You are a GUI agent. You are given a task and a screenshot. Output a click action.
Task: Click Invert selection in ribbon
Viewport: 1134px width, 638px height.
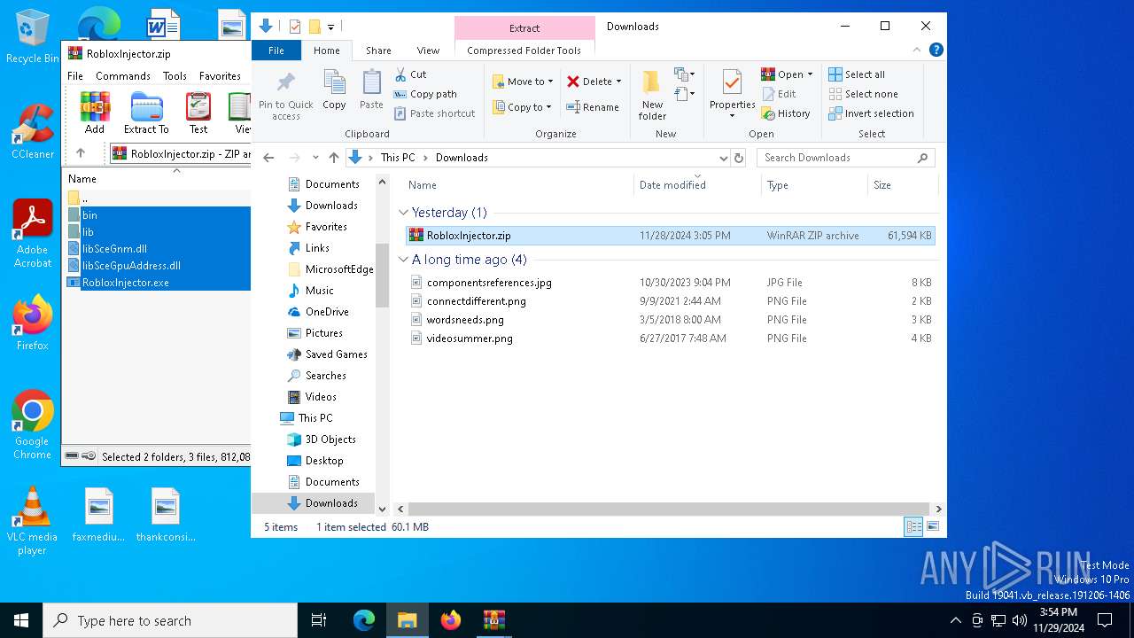[871, 113]
